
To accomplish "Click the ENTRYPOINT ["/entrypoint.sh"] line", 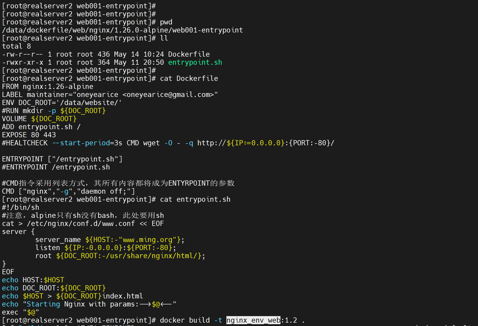I will point(62,159).
